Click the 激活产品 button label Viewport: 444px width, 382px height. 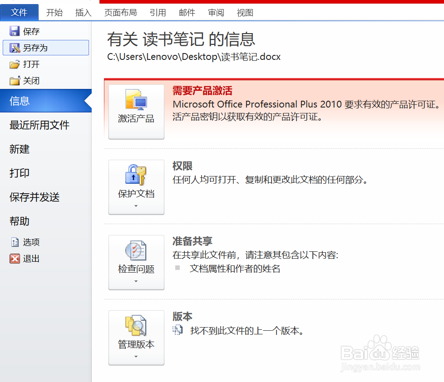[136, 118]
